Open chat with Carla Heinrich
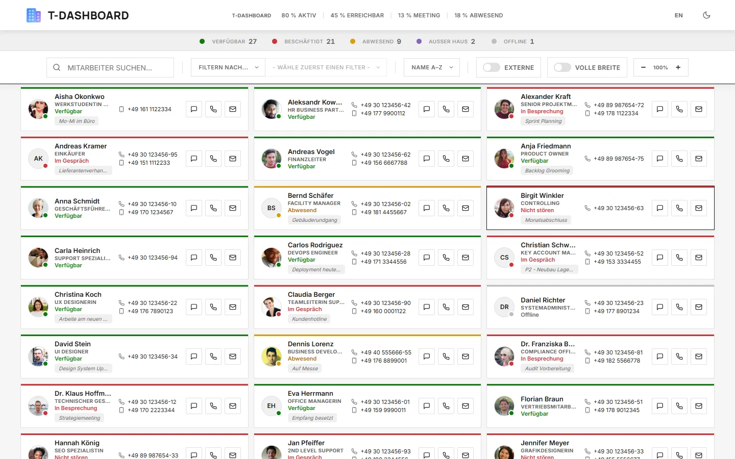This screenshot has height=459, width=735. pos(194,258)
